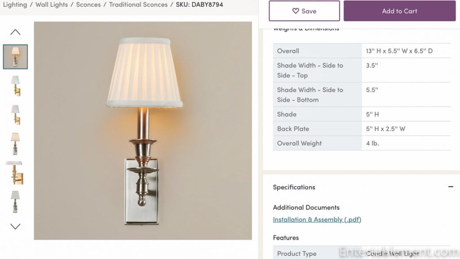Go to Lighting breadcrumb category

pyautogui.click(x=15, y=4)
